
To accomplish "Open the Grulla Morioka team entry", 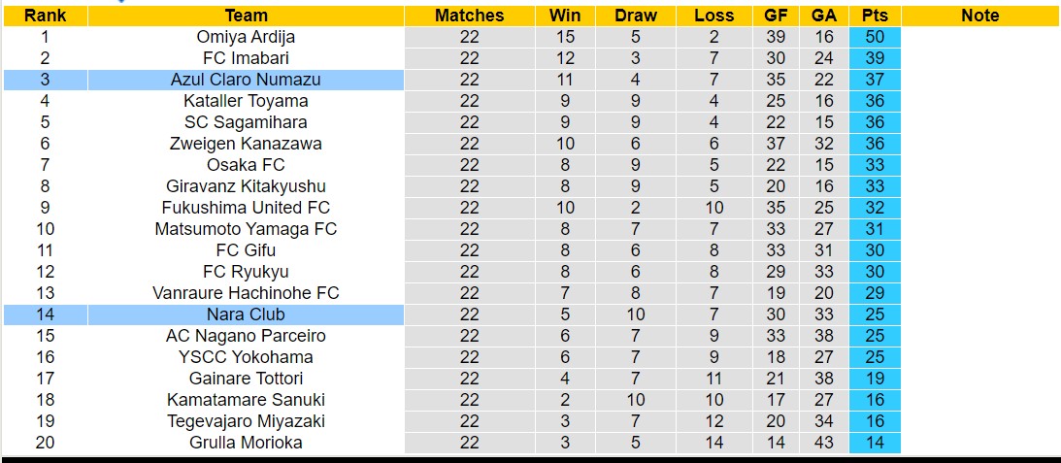I will 246,443.
